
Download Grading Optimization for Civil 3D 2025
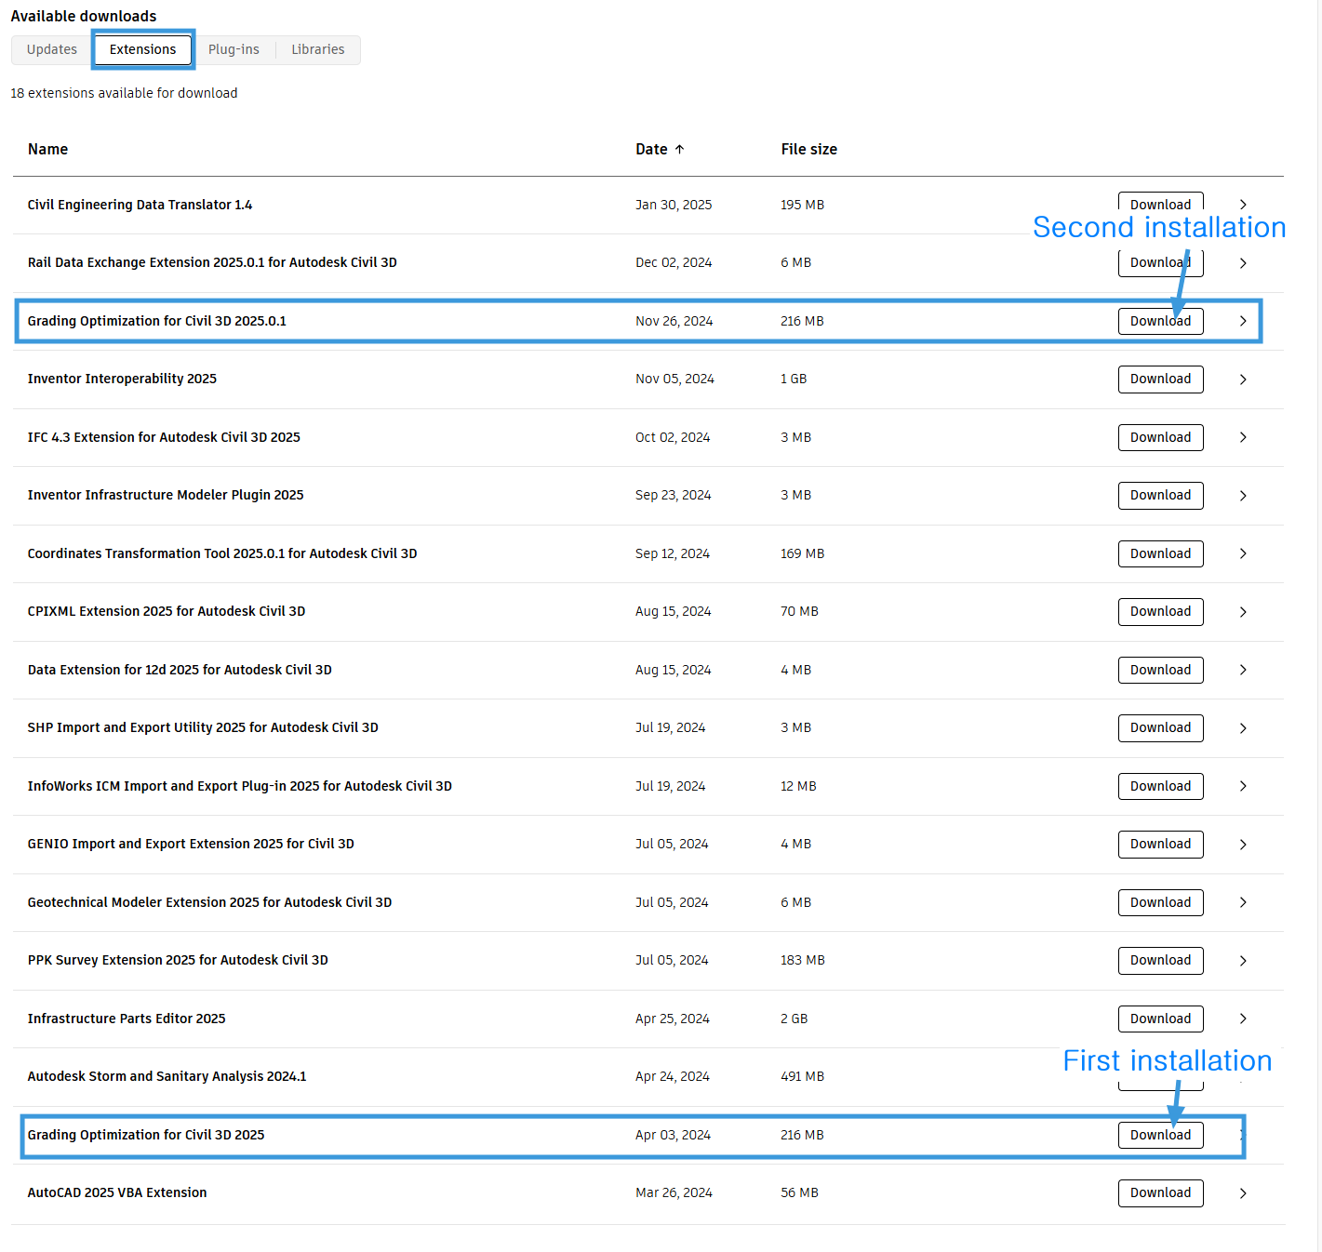[x=1160, y=1135]
